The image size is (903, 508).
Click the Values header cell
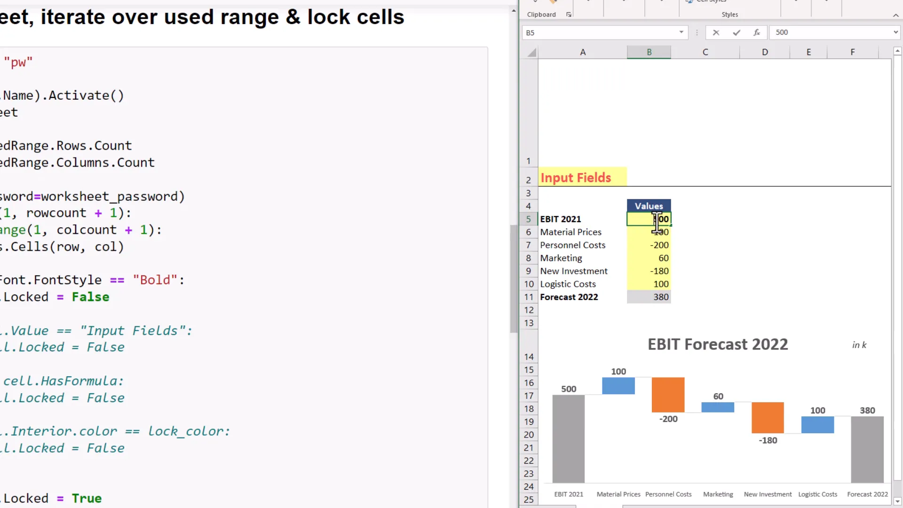(x=649, y=206)
